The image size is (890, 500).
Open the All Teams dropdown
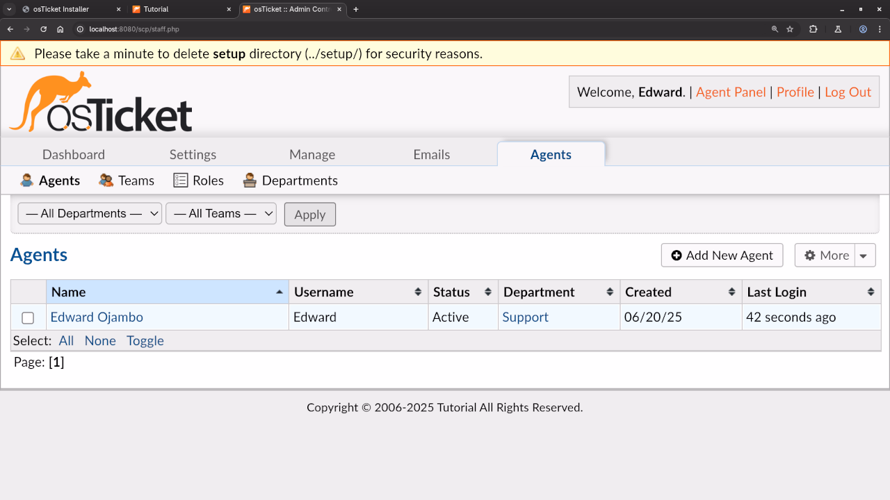tap(221, 214)
